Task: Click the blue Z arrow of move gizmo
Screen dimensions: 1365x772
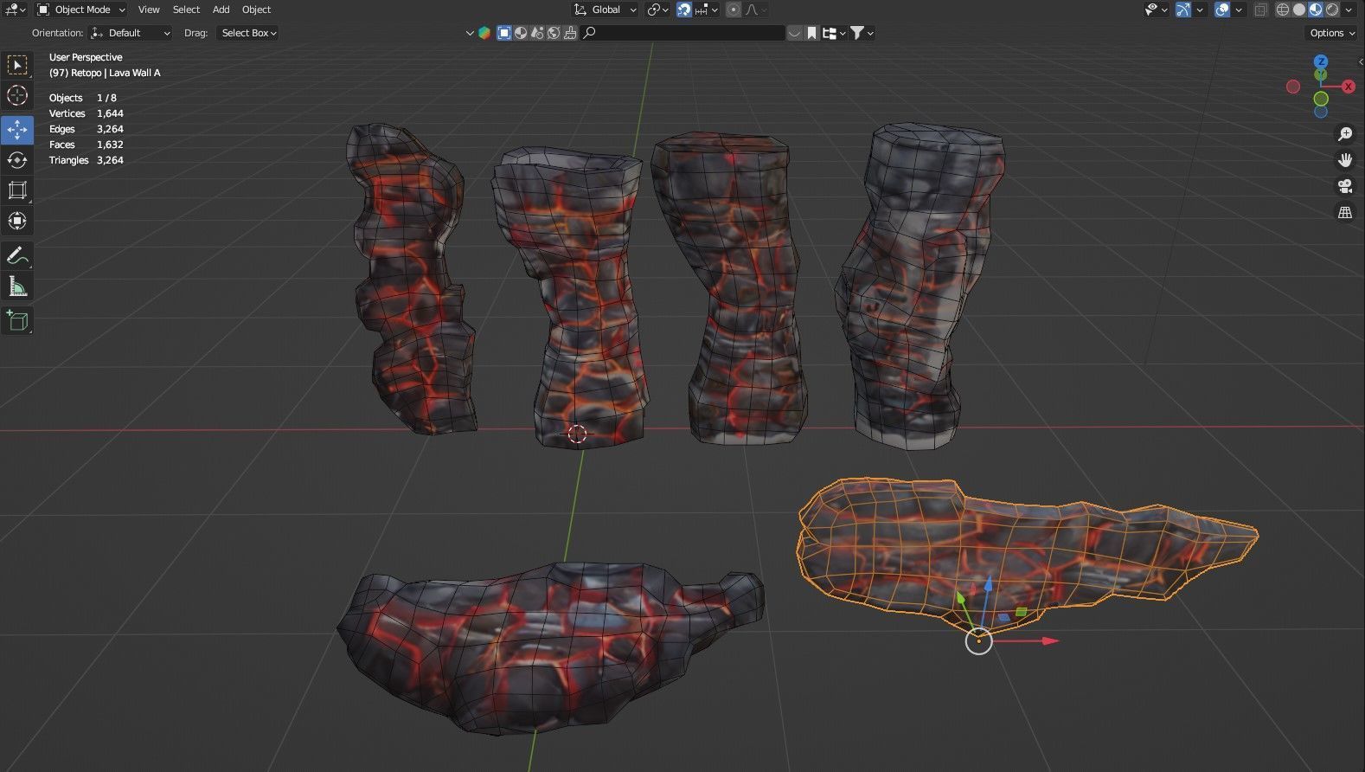Action: [989, 586]
